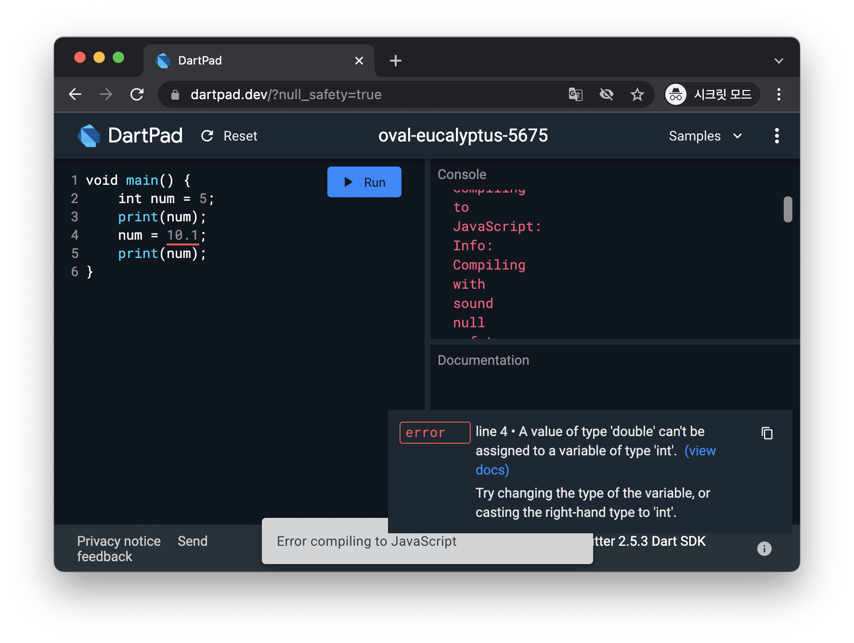
Task: Click the incognito profile button
Action: coord(712,94)
